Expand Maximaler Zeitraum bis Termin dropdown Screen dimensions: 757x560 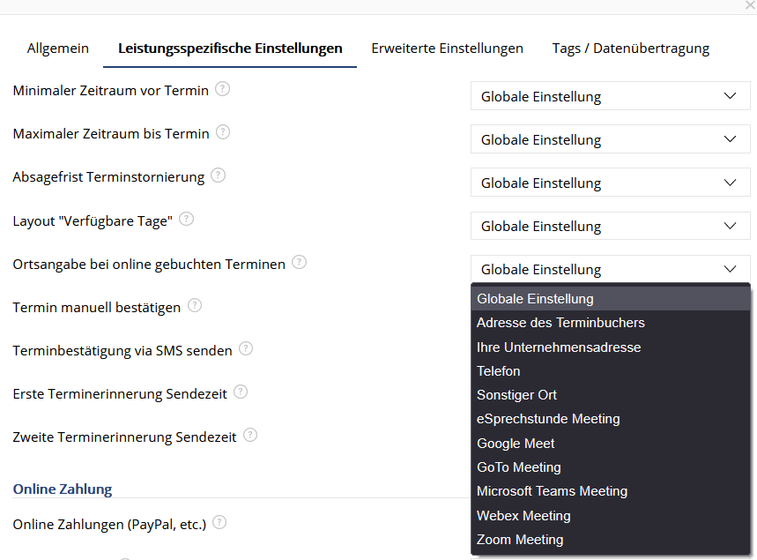point(610,139)
